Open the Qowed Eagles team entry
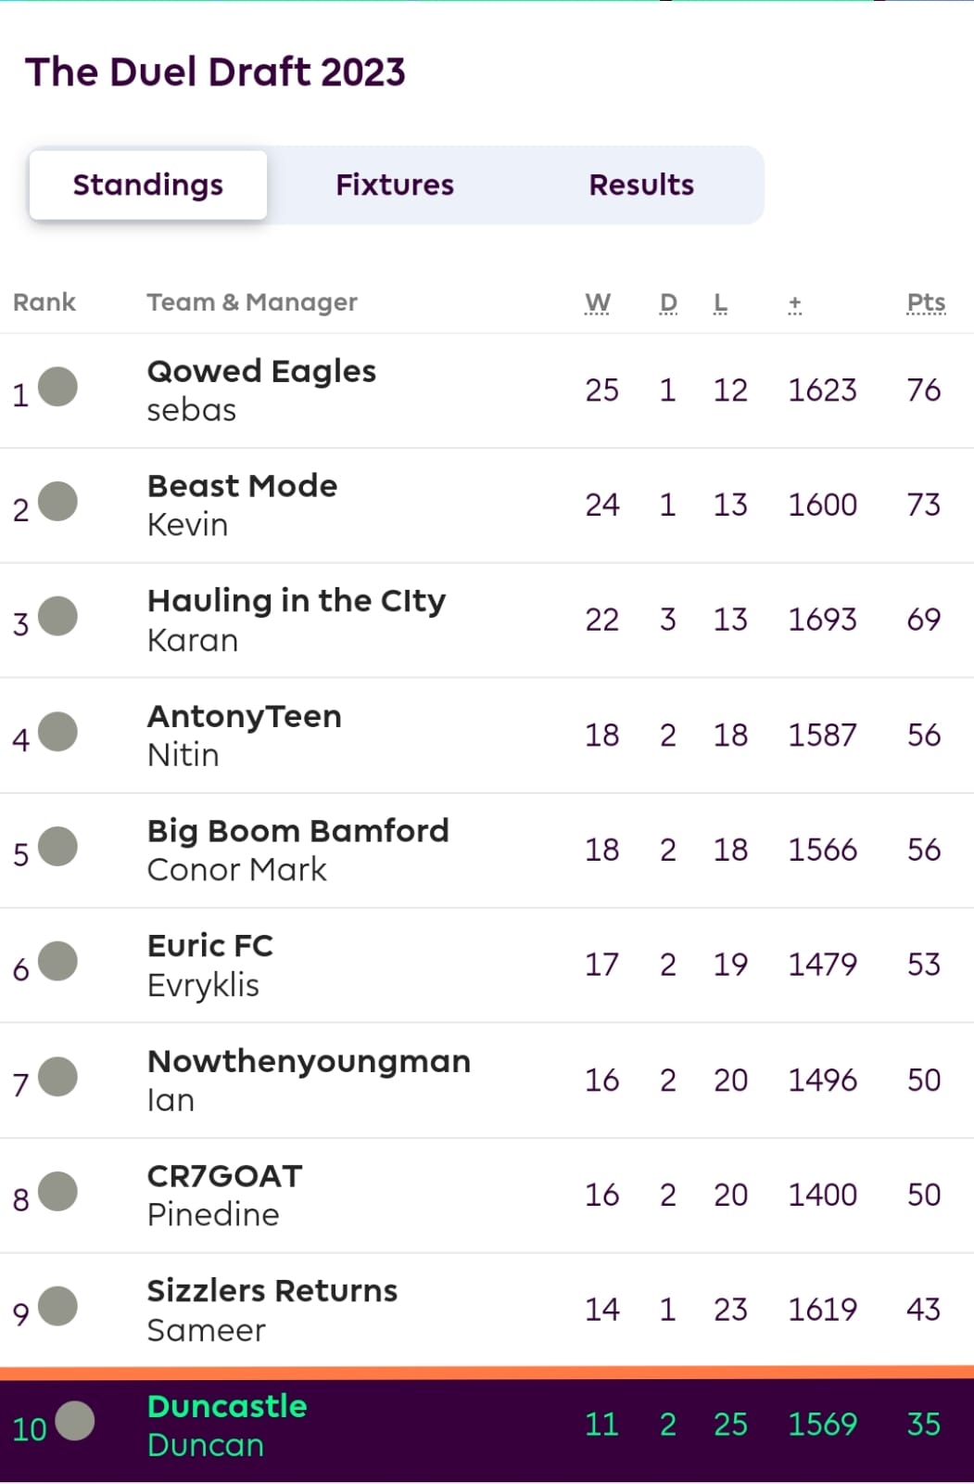Image resolution: width=974 pixels, height=1484 pixels. pos(261,371)
